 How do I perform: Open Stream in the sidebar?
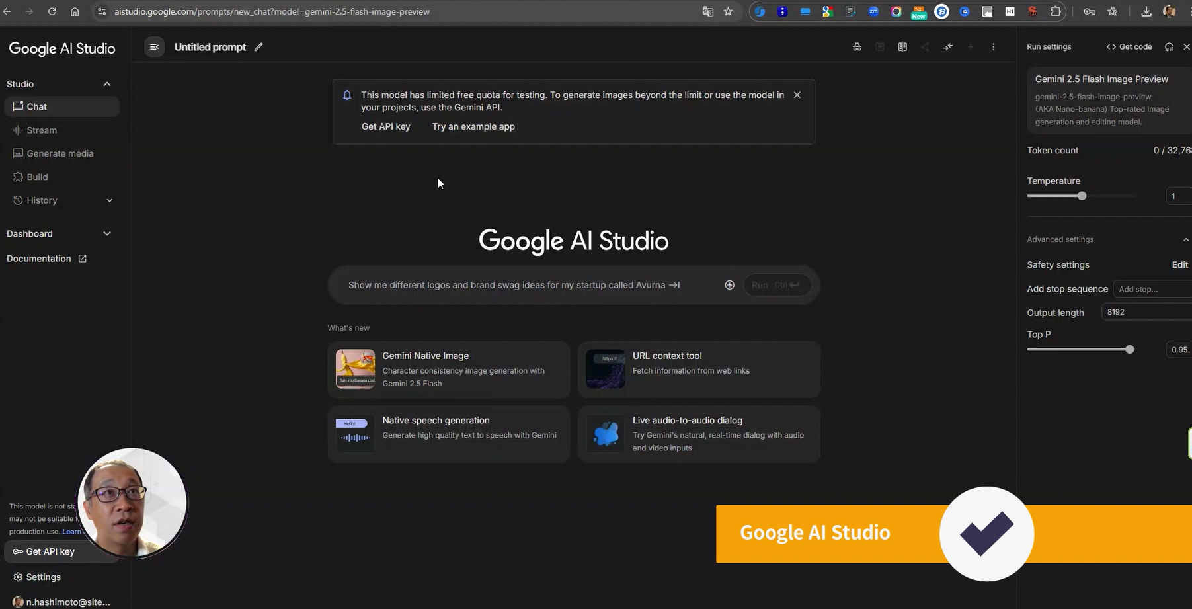61,130
